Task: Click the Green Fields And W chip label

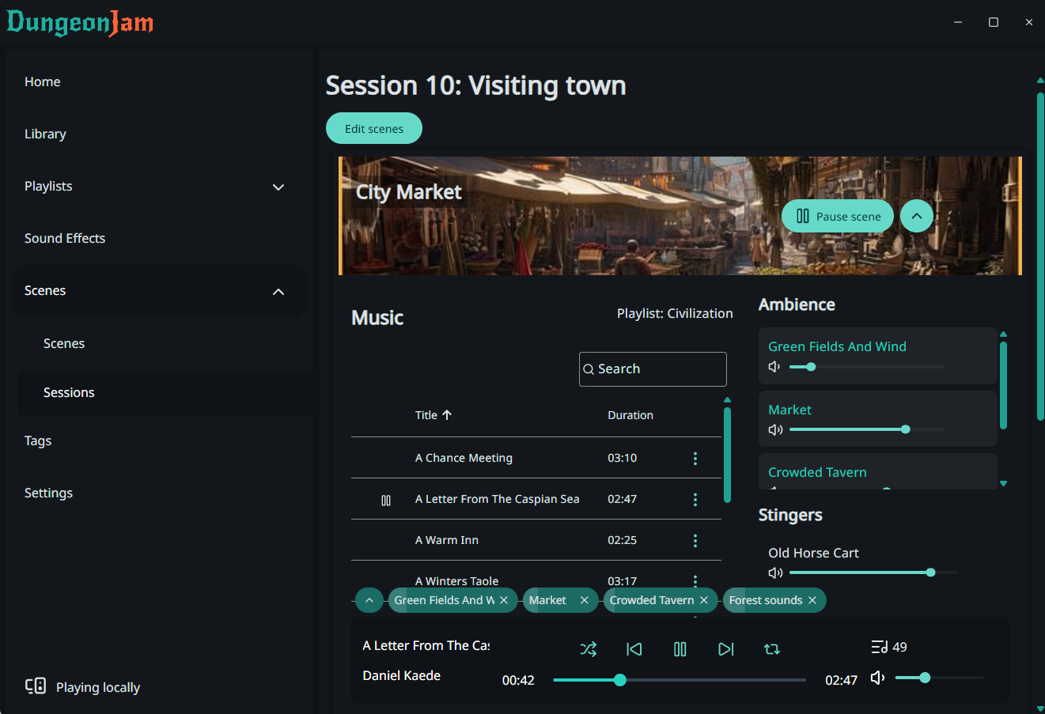Action: (x=444, y=600)
